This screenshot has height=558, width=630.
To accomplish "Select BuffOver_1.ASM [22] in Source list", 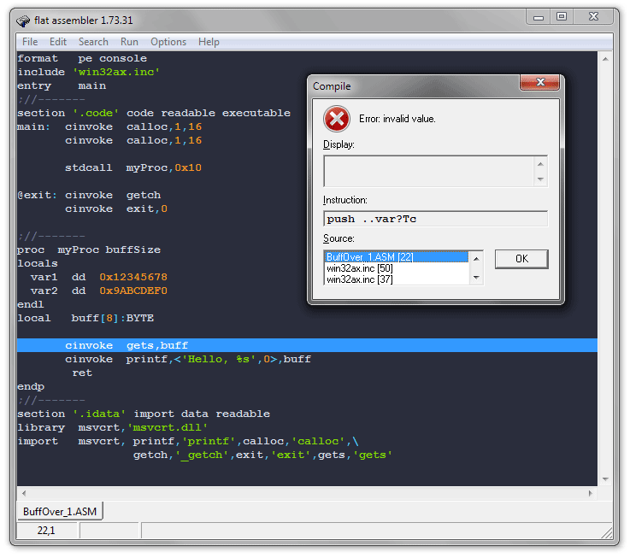I will tap(396, 256).
